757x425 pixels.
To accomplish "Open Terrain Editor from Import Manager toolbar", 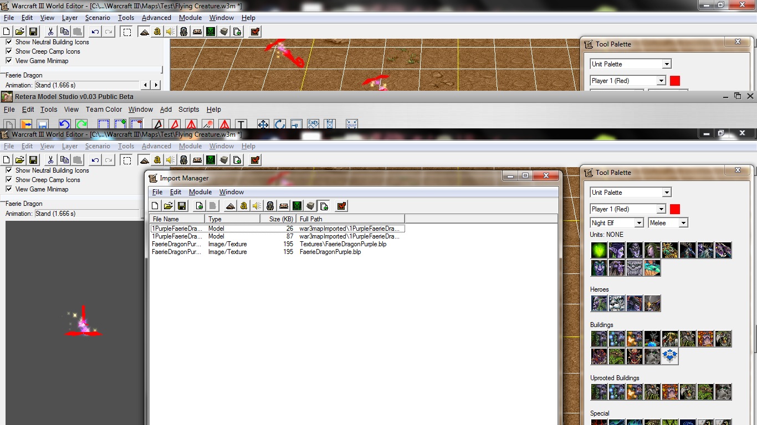I will (230, 206).
